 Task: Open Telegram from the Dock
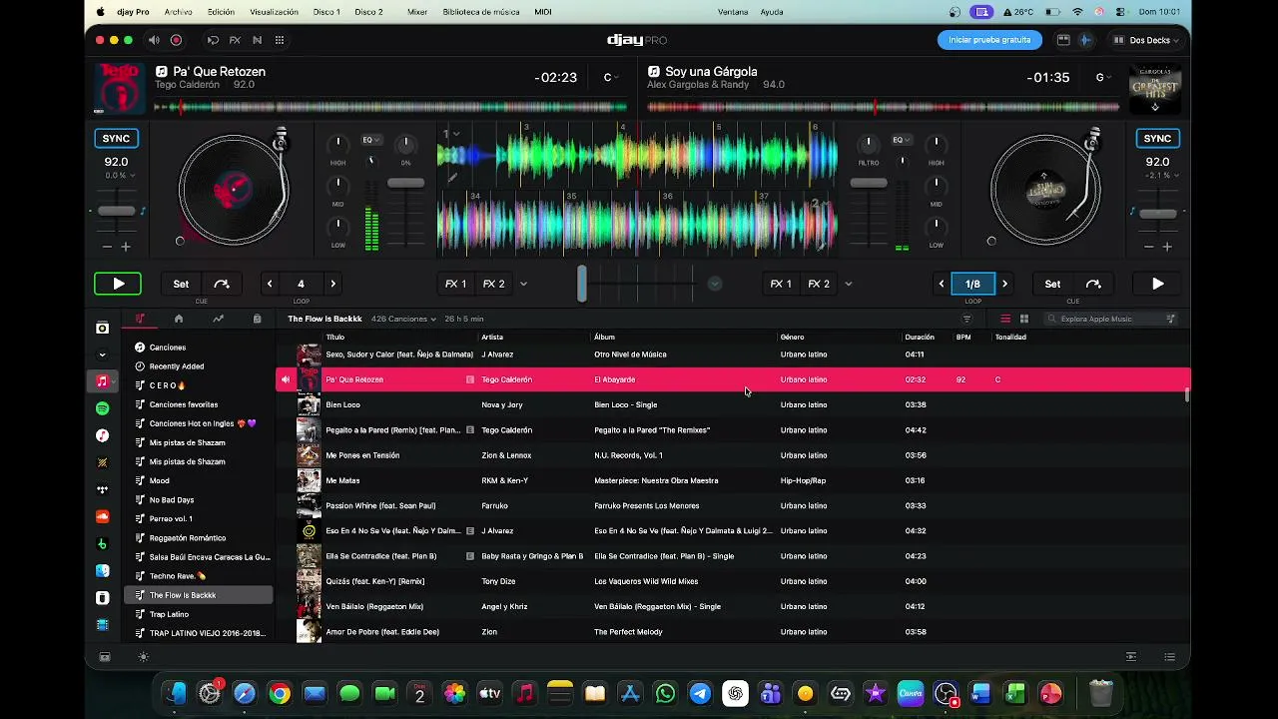click(700, 693)
